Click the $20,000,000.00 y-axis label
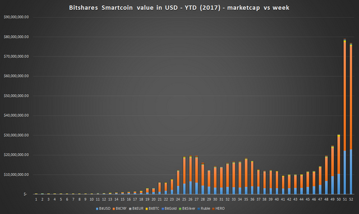 pos(16,155)
